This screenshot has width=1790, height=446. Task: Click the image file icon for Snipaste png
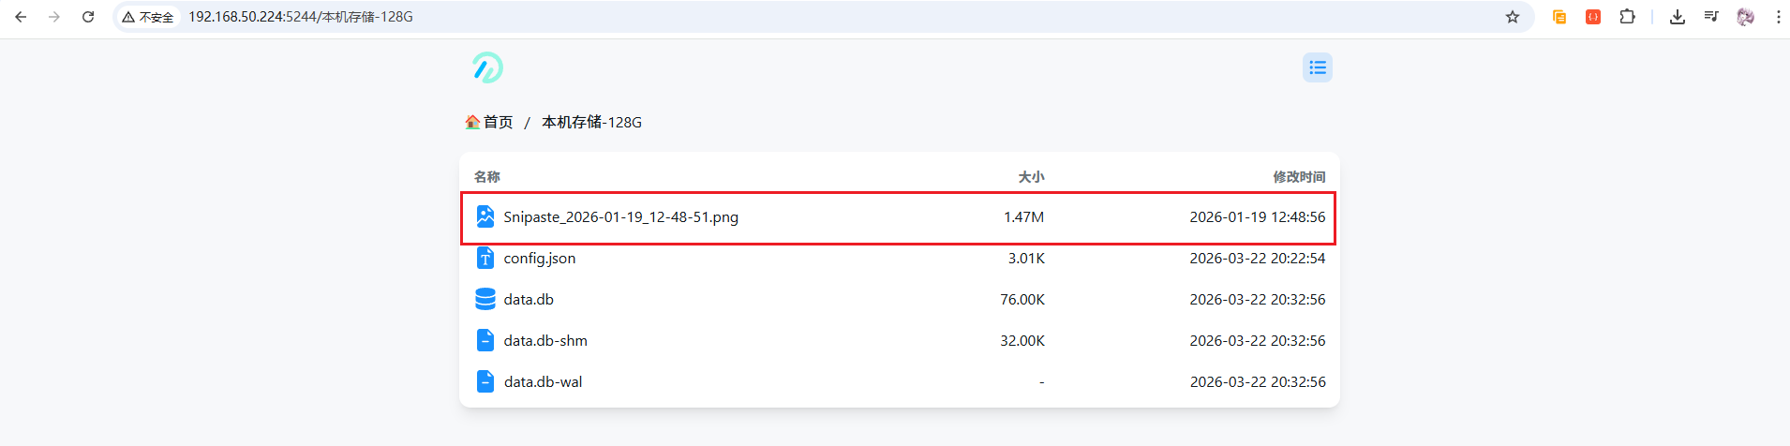(485, 217)
